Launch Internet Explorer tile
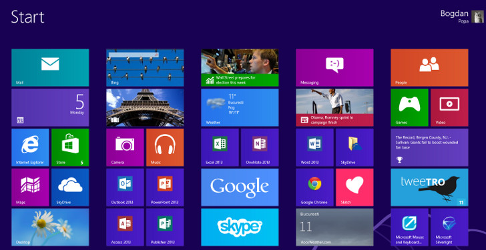Image resolution: width=486 pixels, height=250 pixels. tap(30, 147)
